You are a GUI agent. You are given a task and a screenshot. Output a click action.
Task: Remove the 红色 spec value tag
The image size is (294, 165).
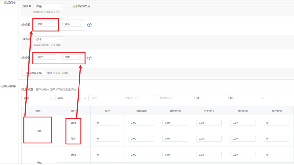click(53, 24)
